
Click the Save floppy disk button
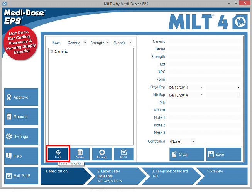[224, 154]
